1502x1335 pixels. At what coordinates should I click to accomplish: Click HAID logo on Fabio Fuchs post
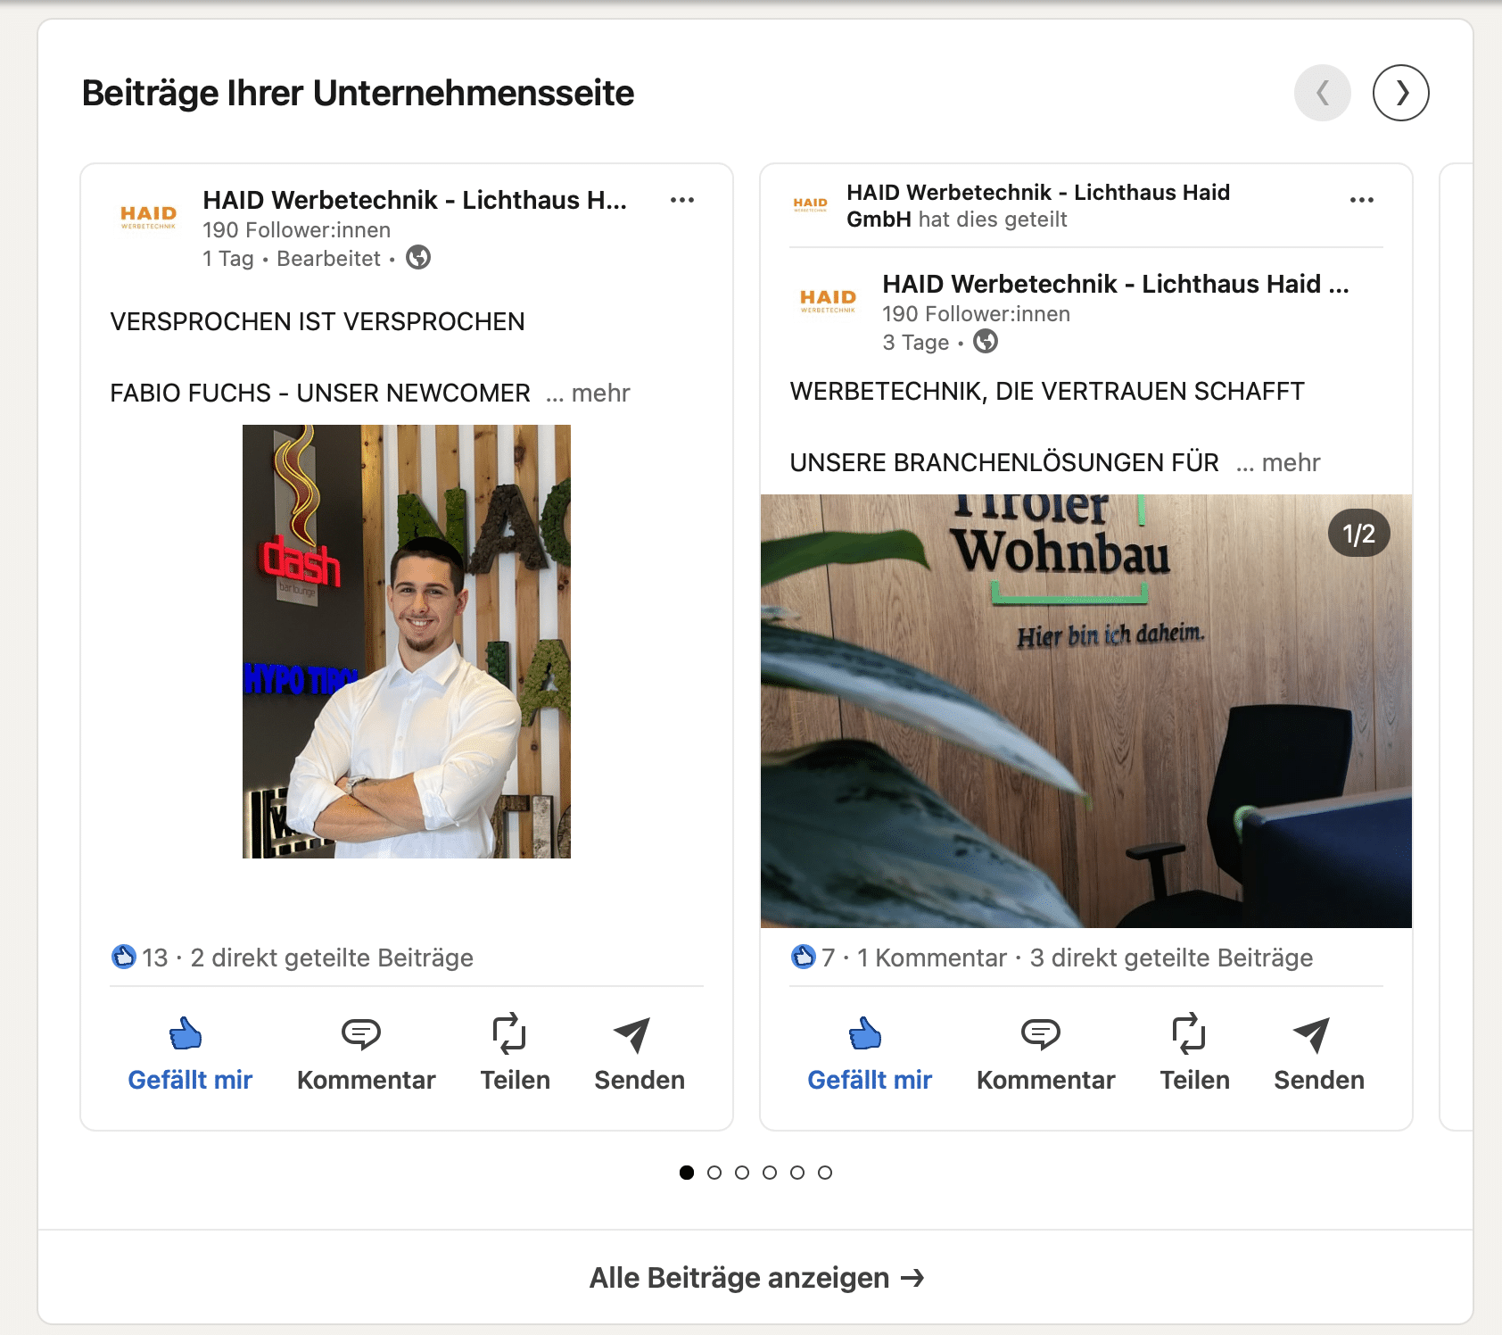click(x=149, y=217)
